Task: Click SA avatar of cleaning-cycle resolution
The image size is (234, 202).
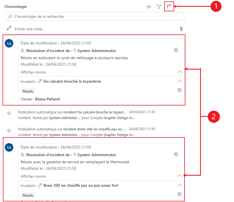Action: point(9,43)
